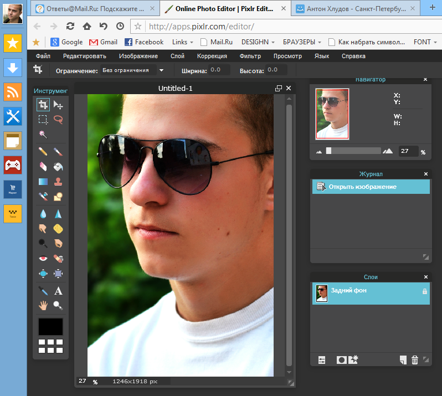Open the Фильтр menu
Viewport: 442px width, 396px height.
250,56
